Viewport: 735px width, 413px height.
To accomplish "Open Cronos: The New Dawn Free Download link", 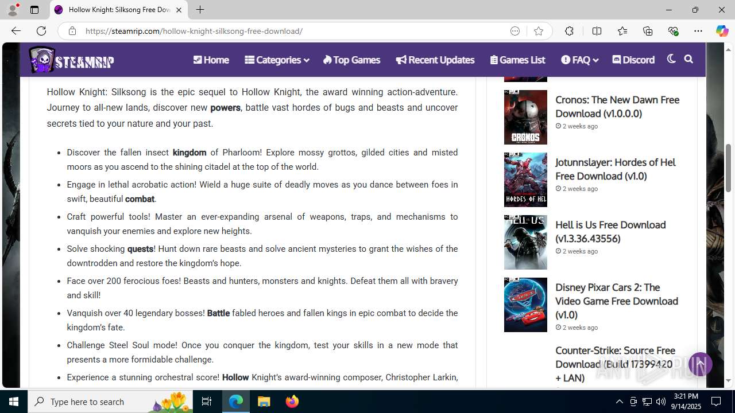I will (617, 106).
